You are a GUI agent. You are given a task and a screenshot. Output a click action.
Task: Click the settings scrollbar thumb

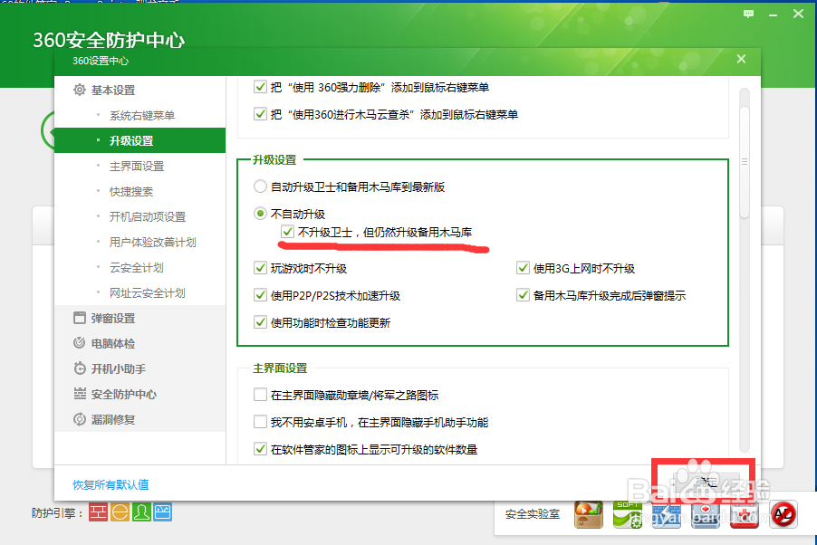pyautogui.click(x=745, y=162)
